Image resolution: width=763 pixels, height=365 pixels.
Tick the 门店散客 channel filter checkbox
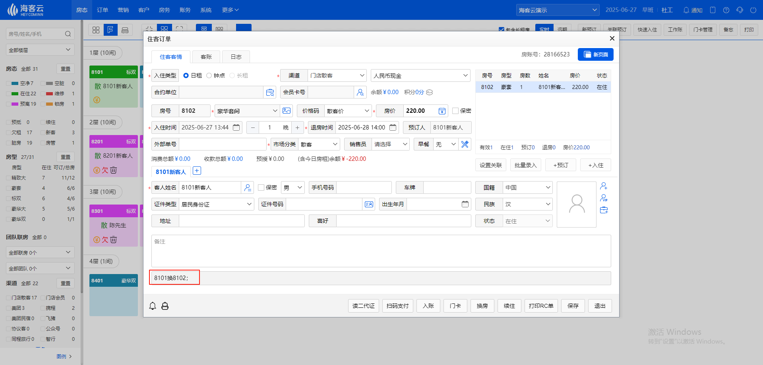click(x=8, y=298)
